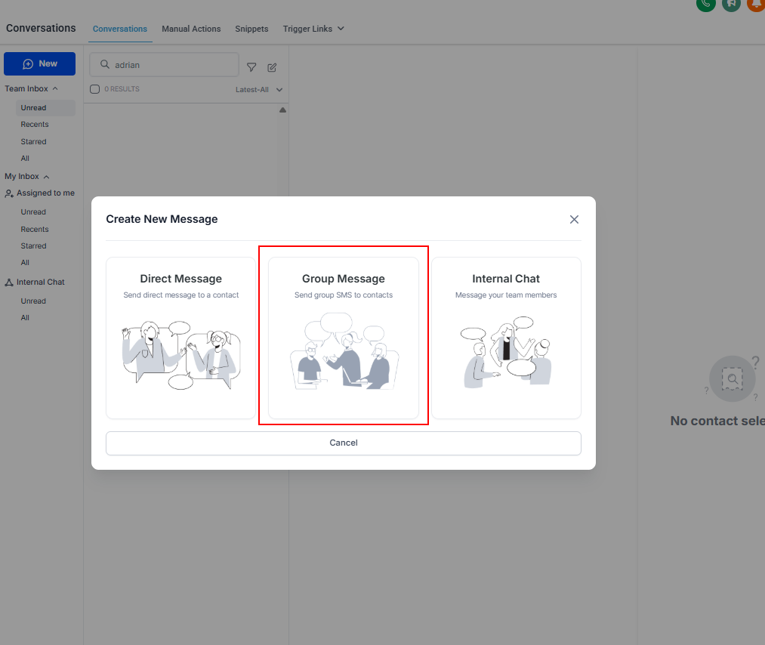Click the compose pencil icon near search
The height and width of the screenshot is (645, 765).
pos(272,67)
